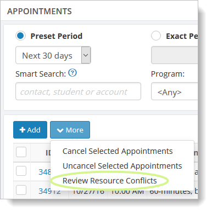Click the plus icon on Add button
212x213 pixels.
(x=23, y=130)
